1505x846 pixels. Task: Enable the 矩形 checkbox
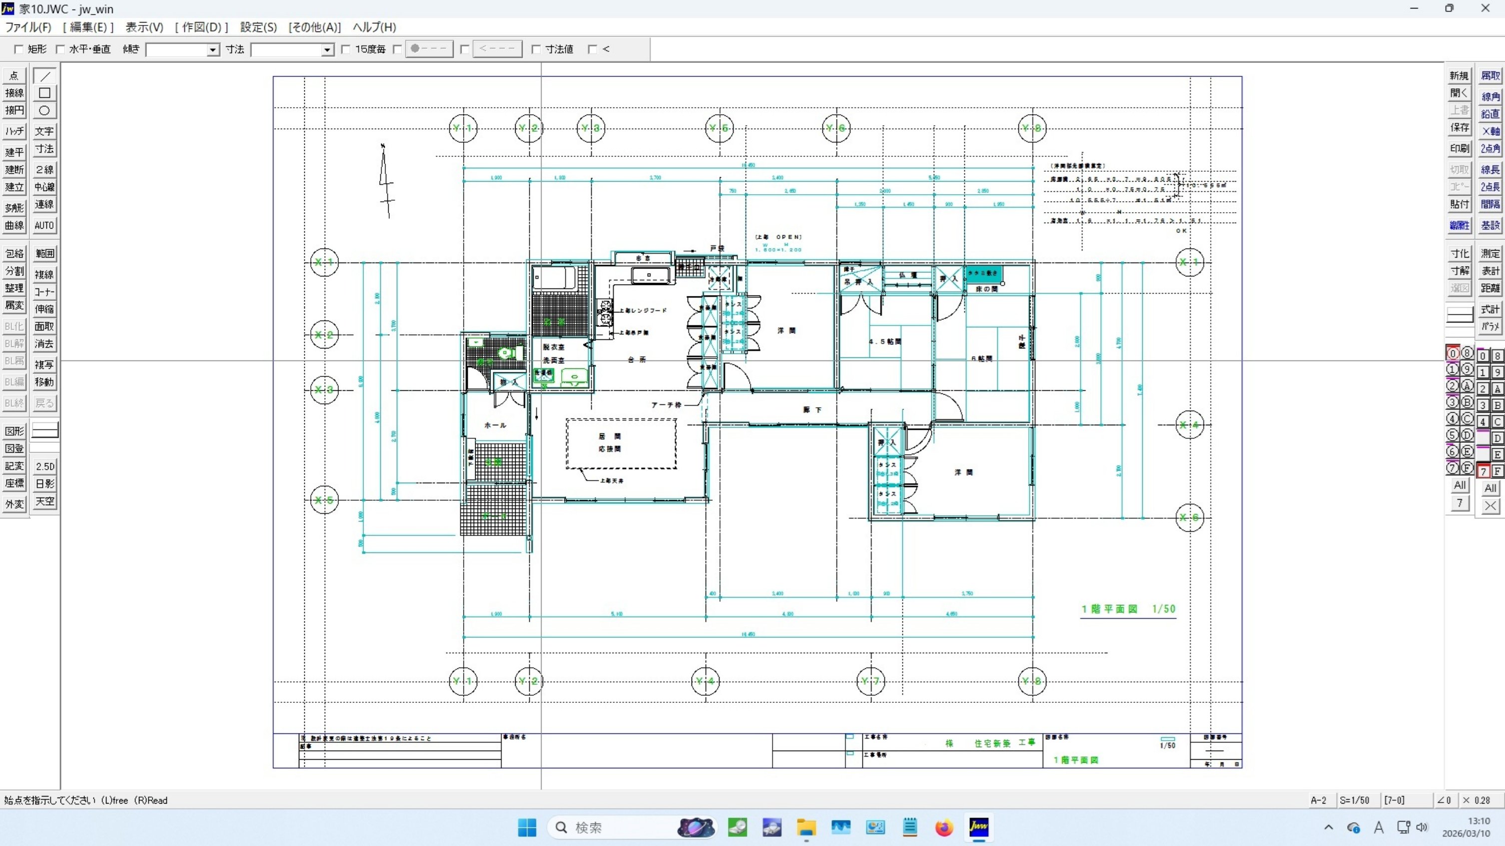tap(18, 49)
